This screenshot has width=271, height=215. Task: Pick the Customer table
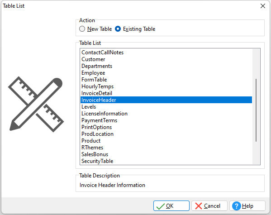pyautogui.click(x=166, y=59)
